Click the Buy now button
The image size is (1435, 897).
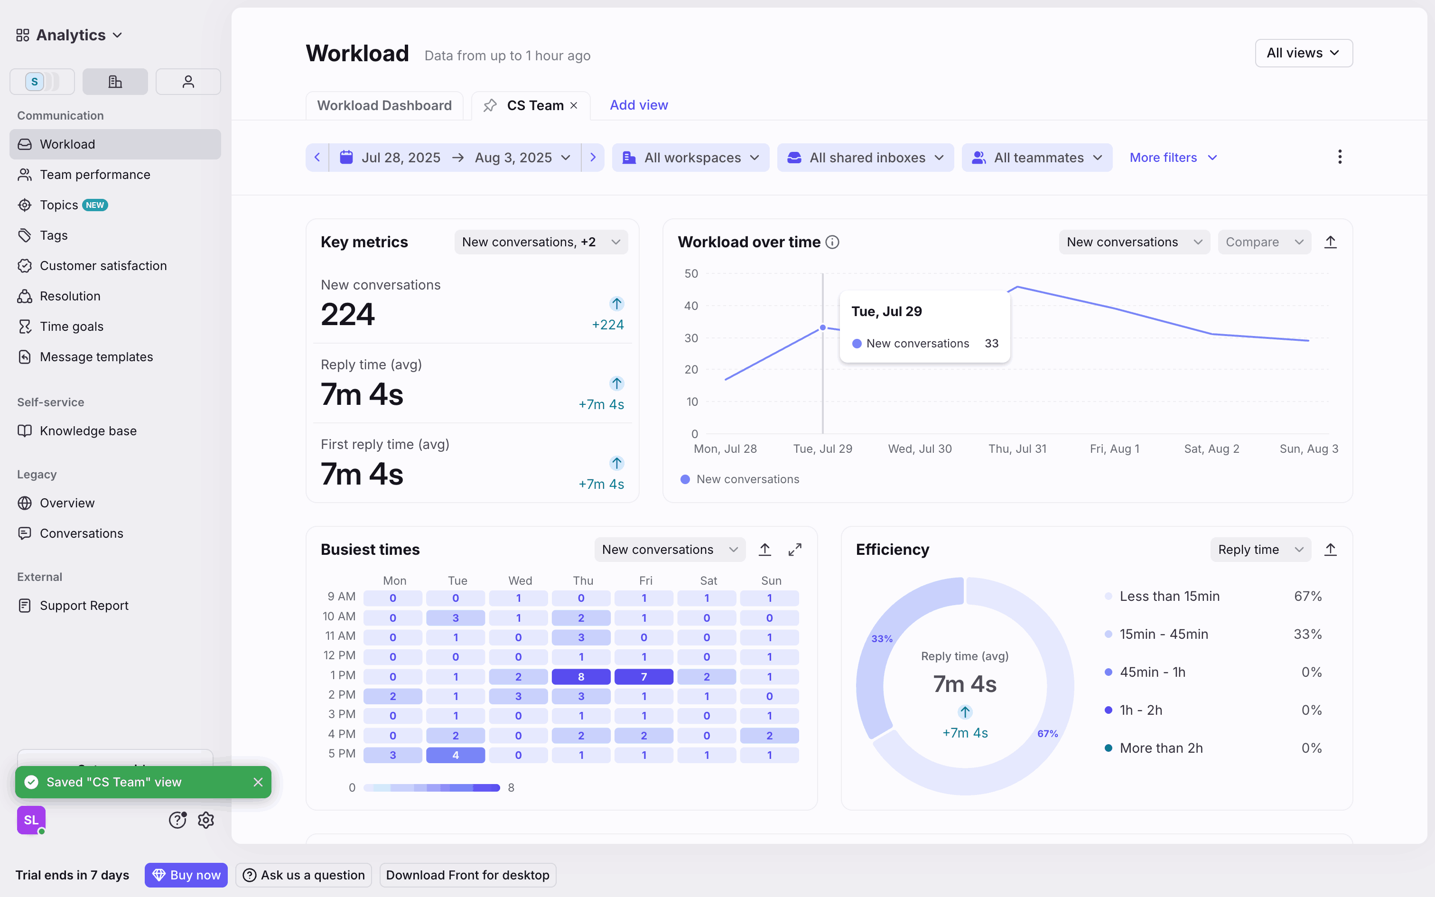click(x=186, y=874)
